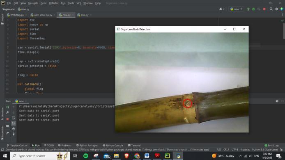Screen dimensions: 285x160
Task: Open the user account dropdown icon
Action: [x=222, y=9]
